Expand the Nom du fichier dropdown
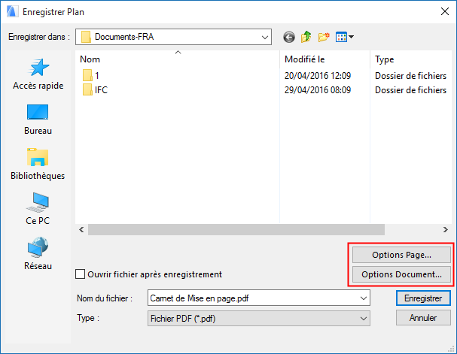The width and height of the screenshot is (457, 354). coord(364,298)
